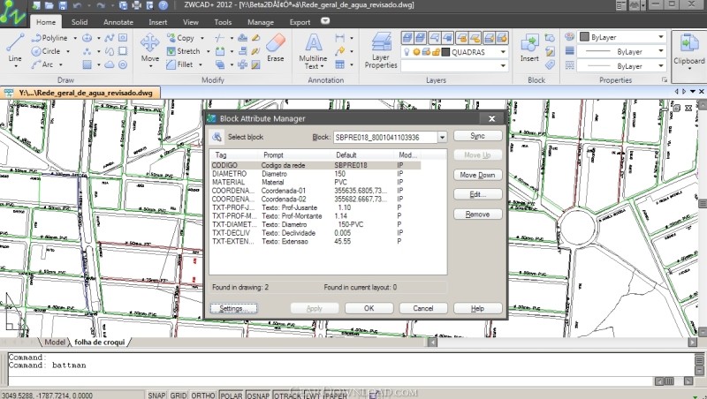Select the Circle tool
The width and height of the screenshot is (707, 399).
point(46,51)
